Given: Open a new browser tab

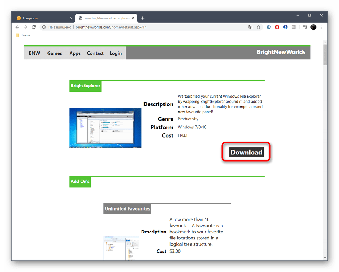Looking at the screenshot, I should click(x=143, y=18).
